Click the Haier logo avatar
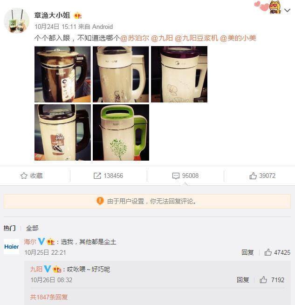 (x=12, y=246)
